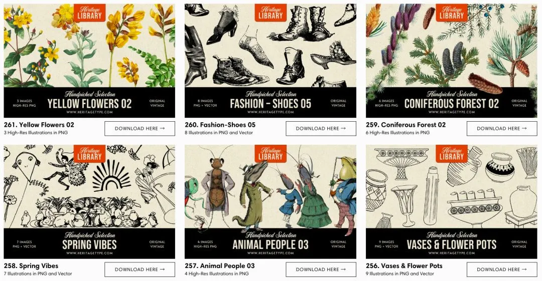Click Heritage Library badge on Spring Vibes card
542x281 pixels.
point(89,154)
